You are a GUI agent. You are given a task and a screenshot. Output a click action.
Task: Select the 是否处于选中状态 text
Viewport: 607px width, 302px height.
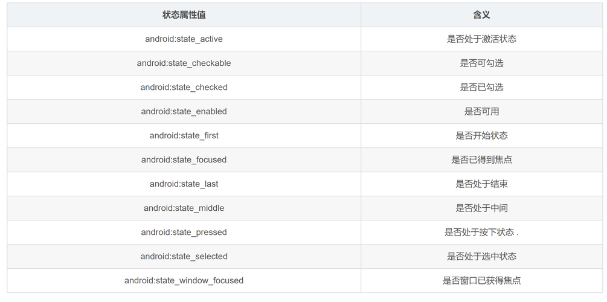click(481, 257)
